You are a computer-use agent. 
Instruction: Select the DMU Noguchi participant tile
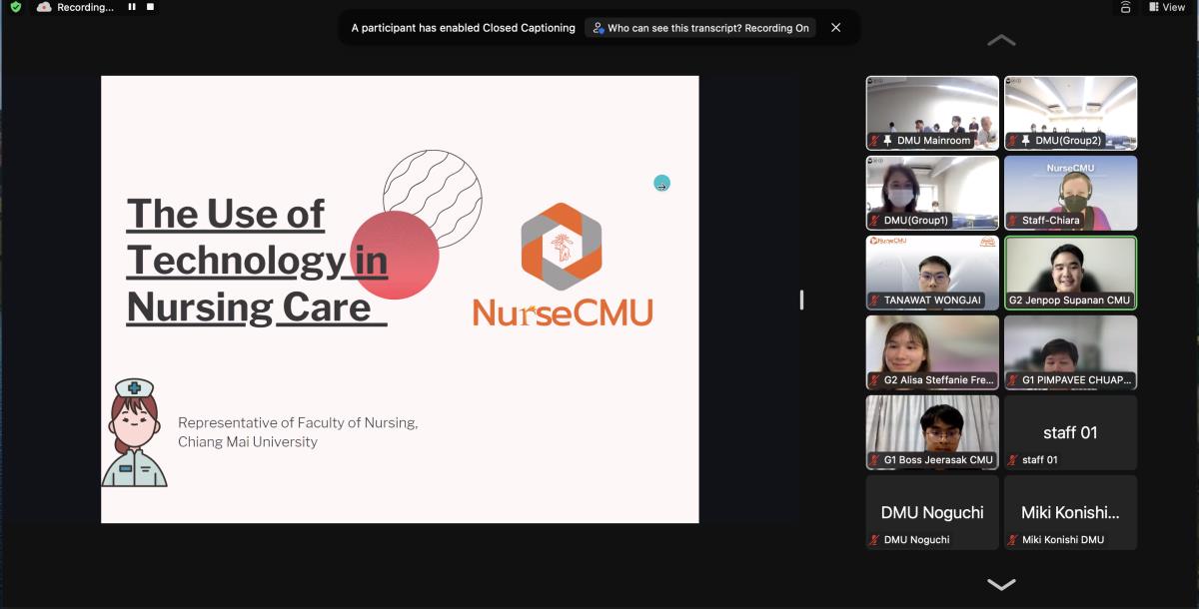coord(932,512)
